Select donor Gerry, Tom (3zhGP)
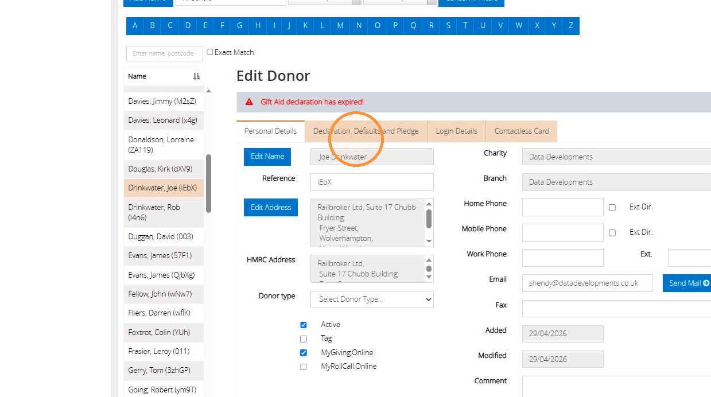The image size is (711, 397). (x=164, y=371)
